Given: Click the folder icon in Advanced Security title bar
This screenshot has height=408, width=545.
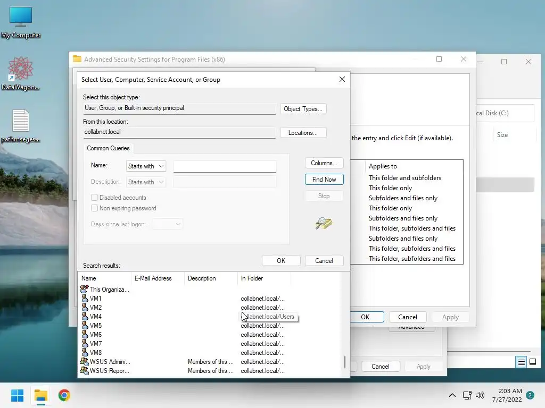Looking at the screenshot, I should [x=77, y=59].
